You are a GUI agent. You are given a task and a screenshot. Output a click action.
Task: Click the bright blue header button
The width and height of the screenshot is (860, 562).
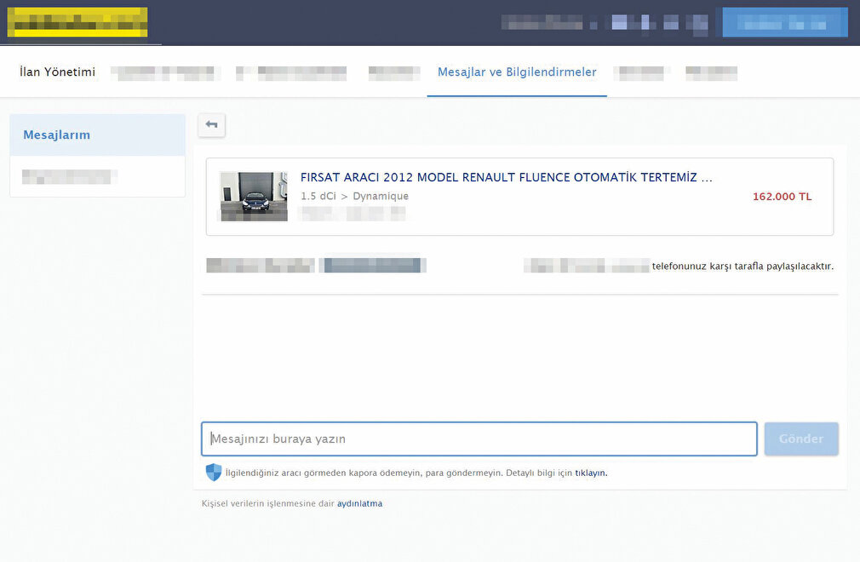(x=784, y=22)
